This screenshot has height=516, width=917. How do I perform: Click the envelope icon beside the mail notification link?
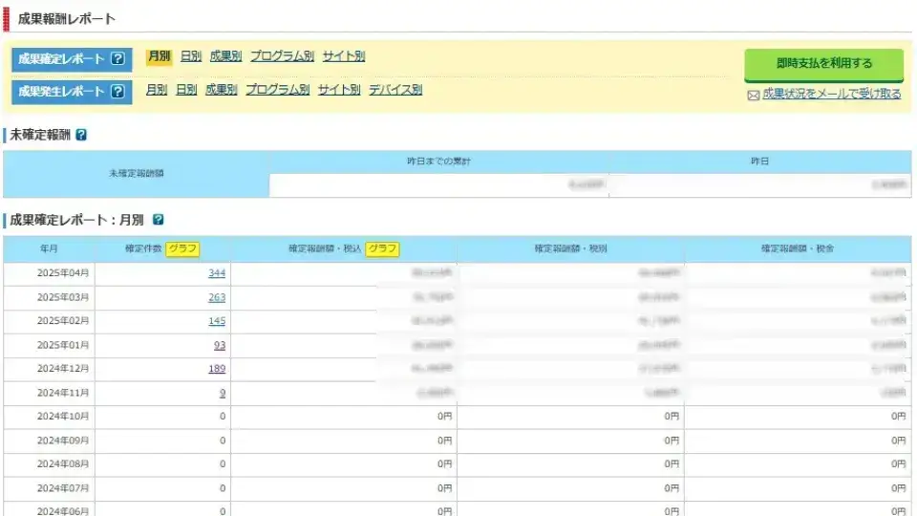753,95
